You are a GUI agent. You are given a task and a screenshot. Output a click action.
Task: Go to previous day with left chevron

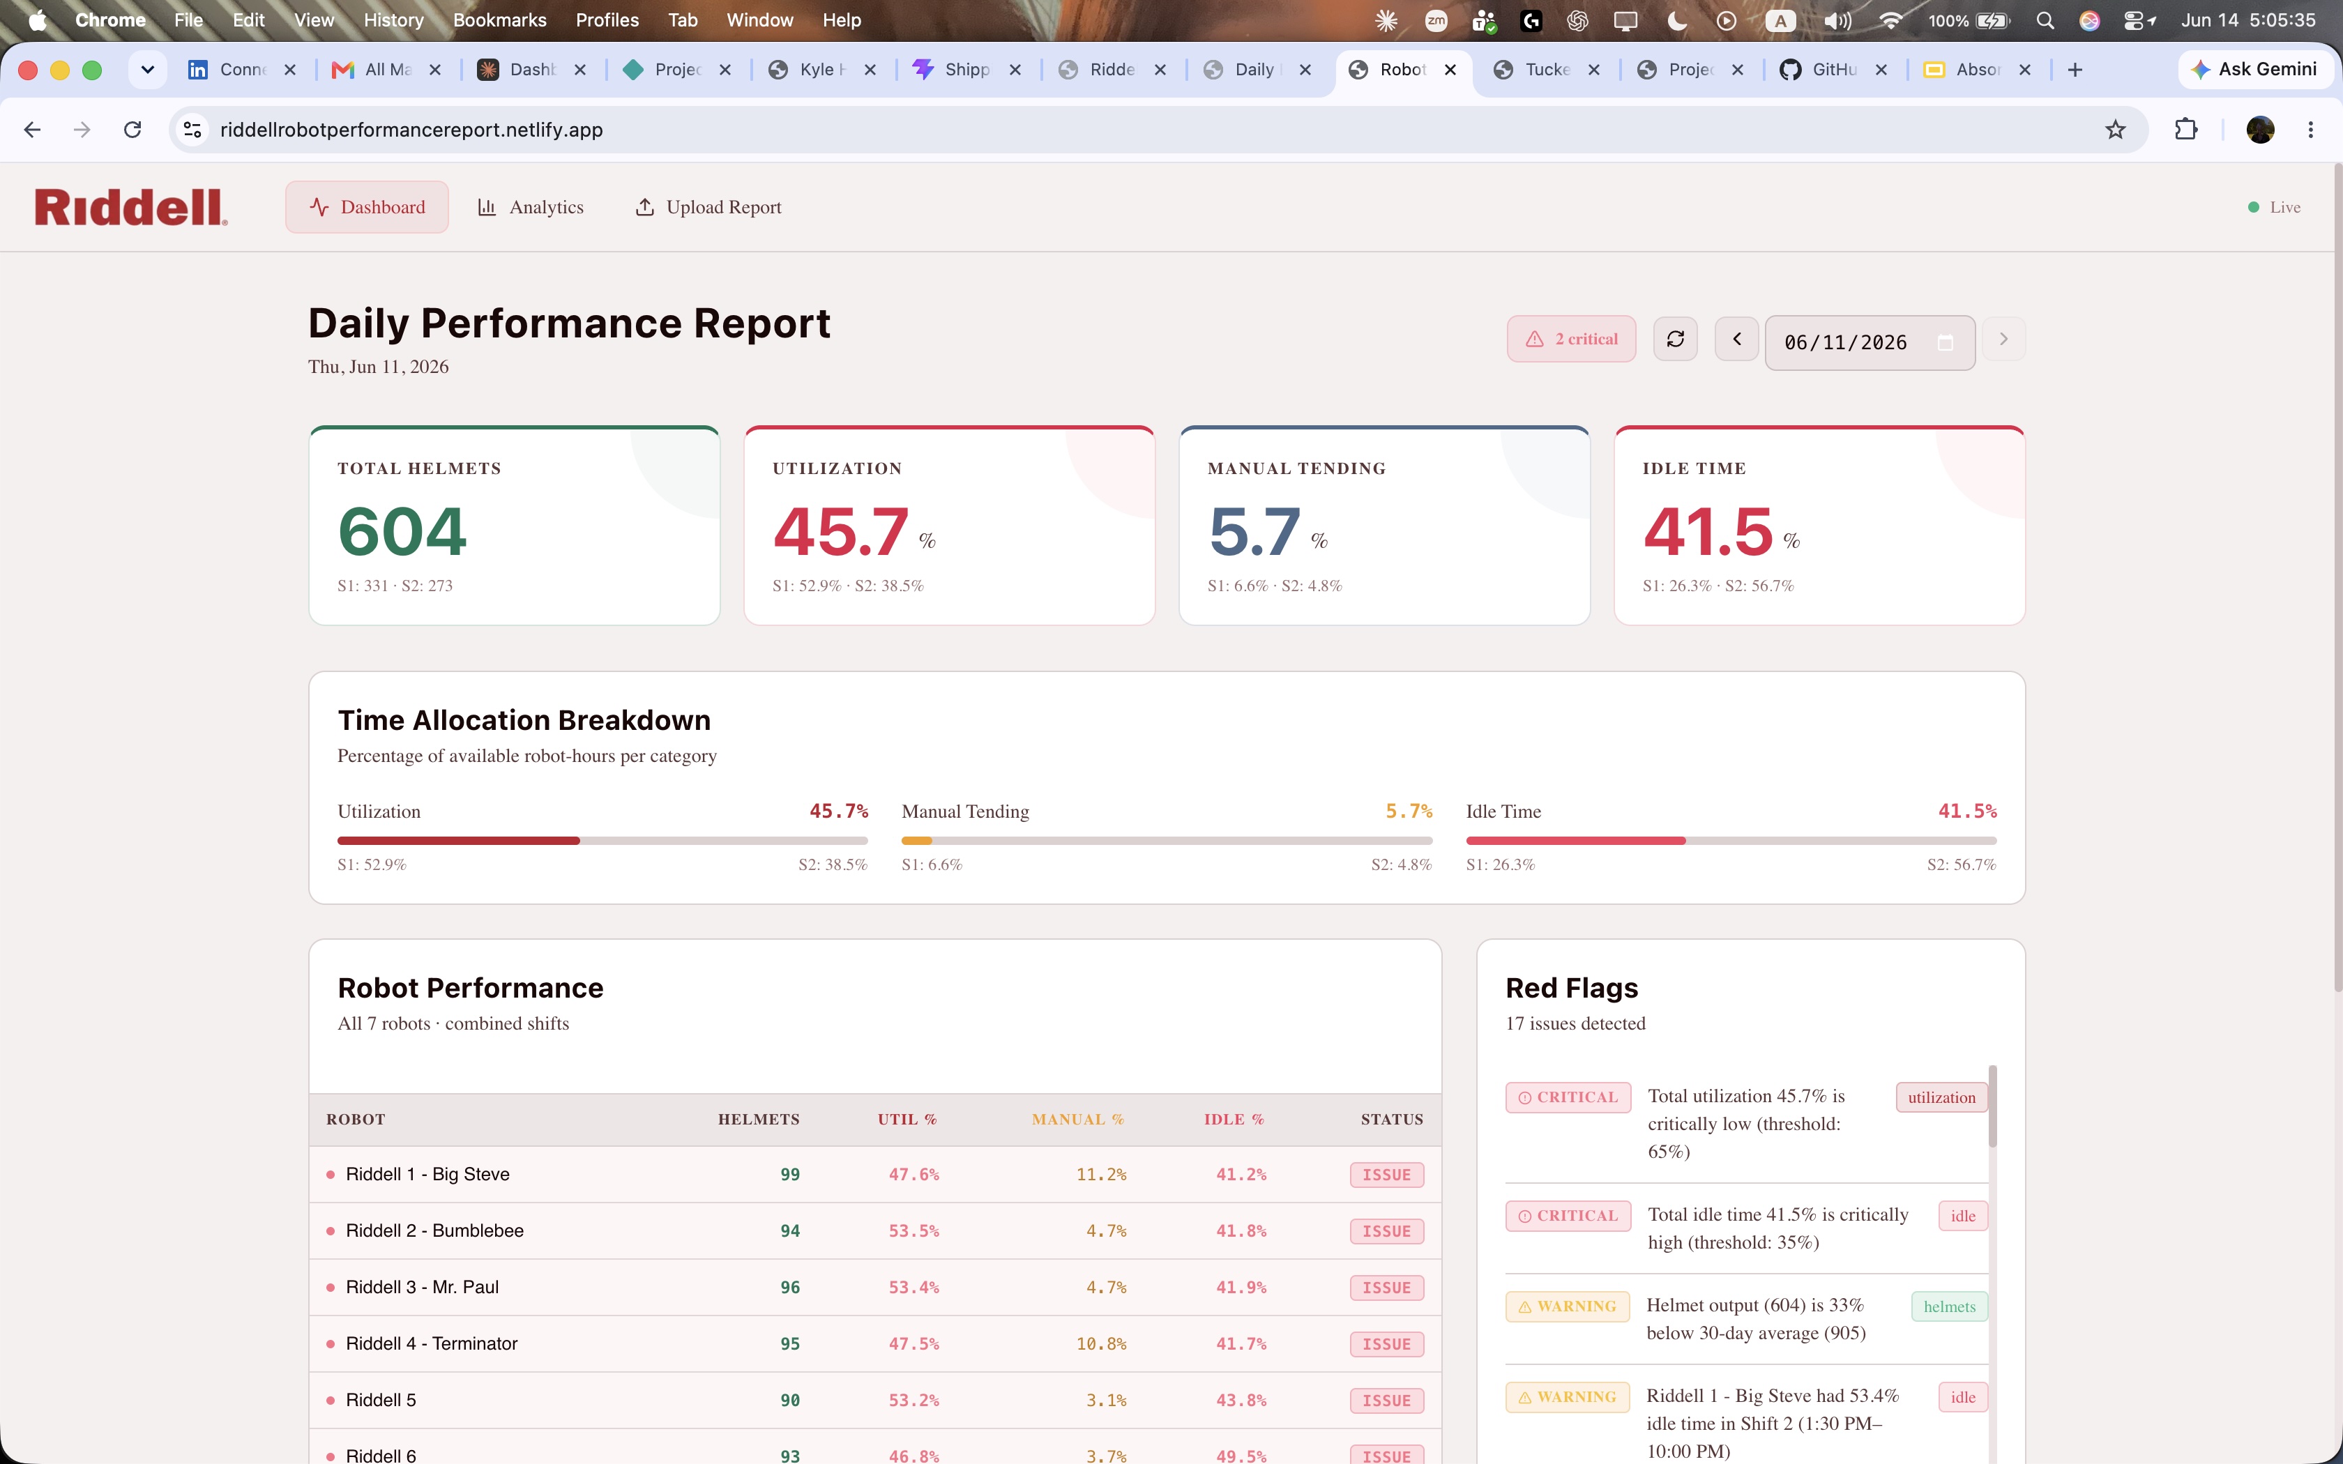tap(1737, 339)
